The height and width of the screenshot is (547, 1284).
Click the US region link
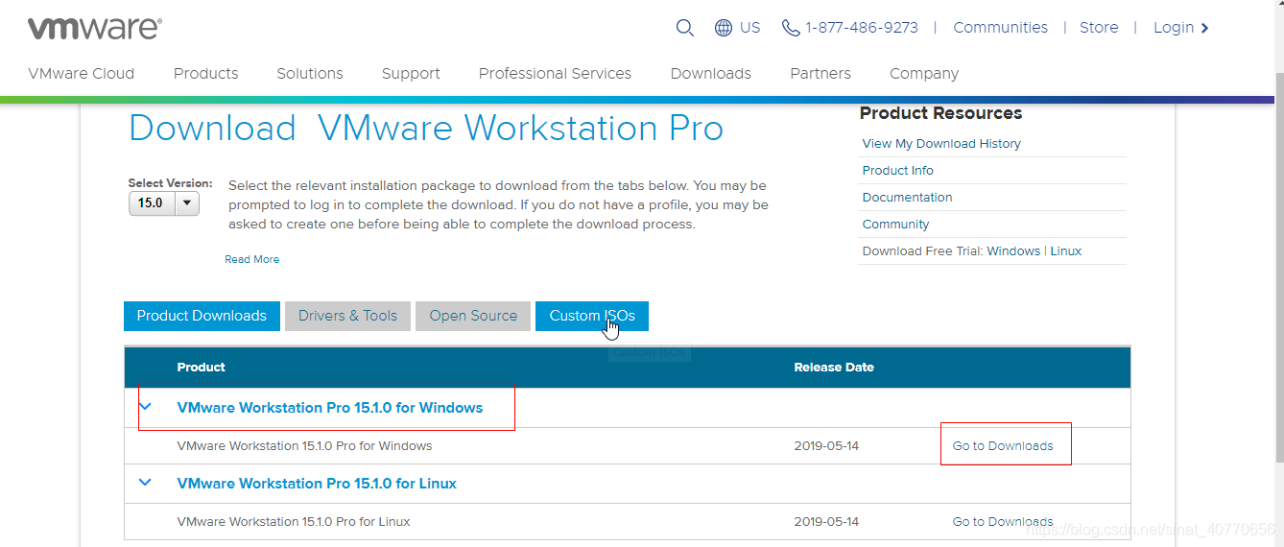click(x=750, y=28)
